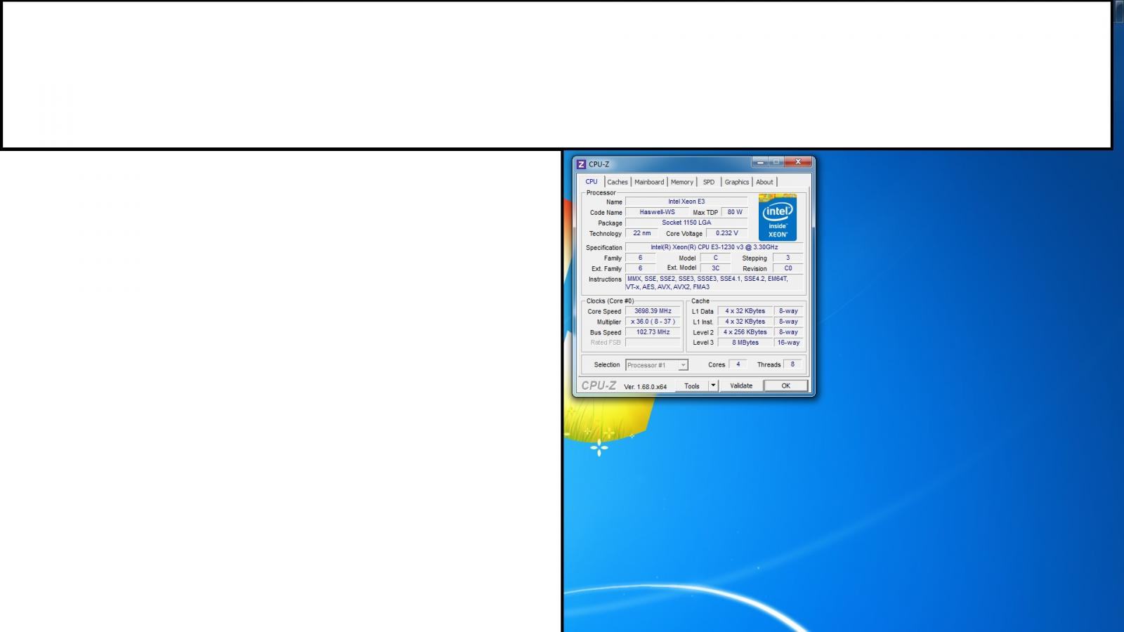Click the Level 2 value 4 x 256 KBytes

(x=745, y=332)
